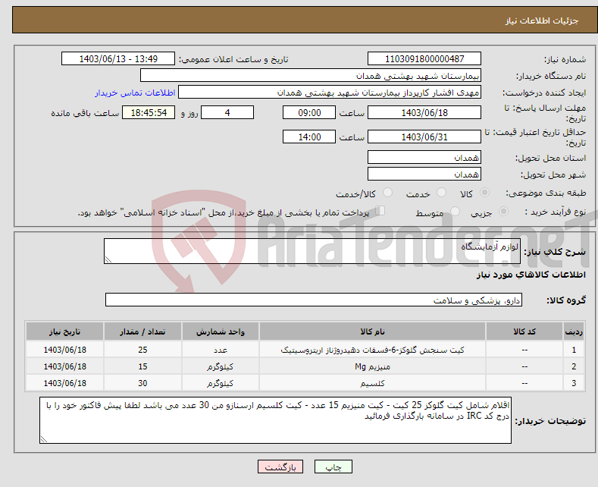The height and width of the screenshot is (487, 598).
Task: Select row 1 item کیت سنجش گلوکز
Action: coord(372,350)
